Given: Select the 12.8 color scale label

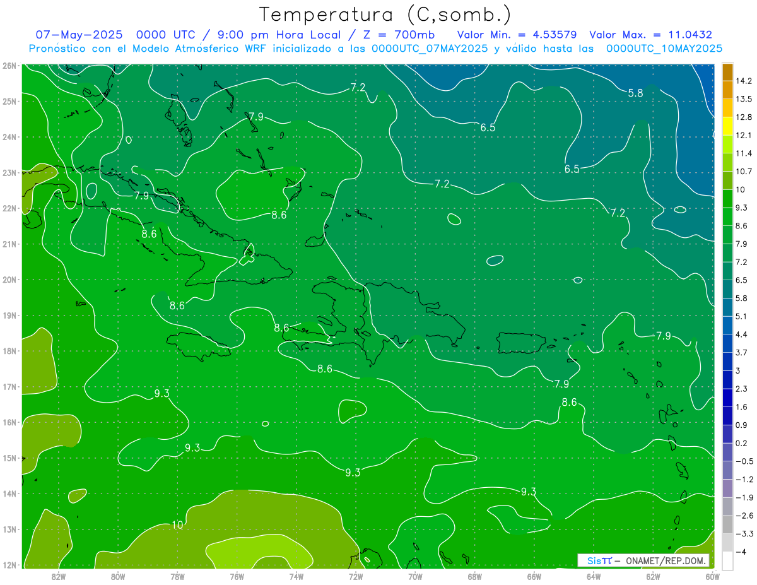Looking at the screenshot, I should (x=744, y=117).
